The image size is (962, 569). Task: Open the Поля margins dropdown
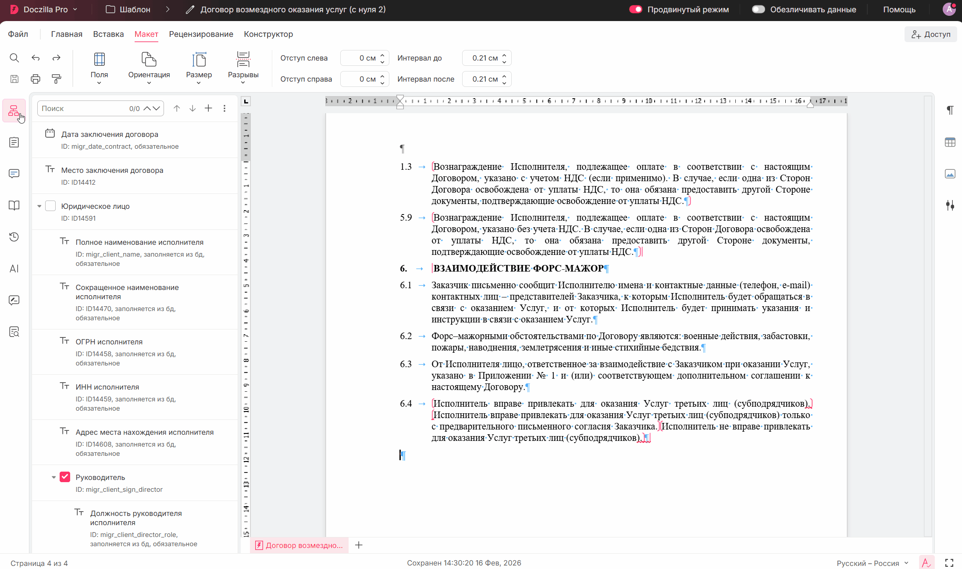99,68
